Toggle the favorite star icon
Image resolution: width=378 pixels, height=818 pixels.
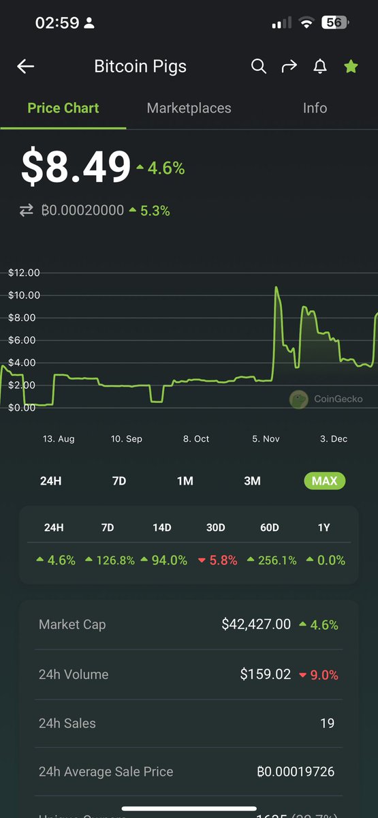351,66
